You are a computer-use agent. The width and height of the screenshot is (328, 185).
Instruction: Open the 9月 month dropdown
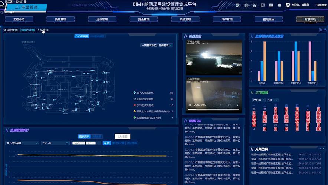point(273,100)
